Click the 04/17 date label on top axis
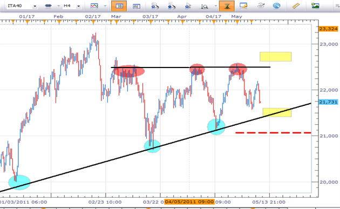Screen dimensions: 340x209 213,17
